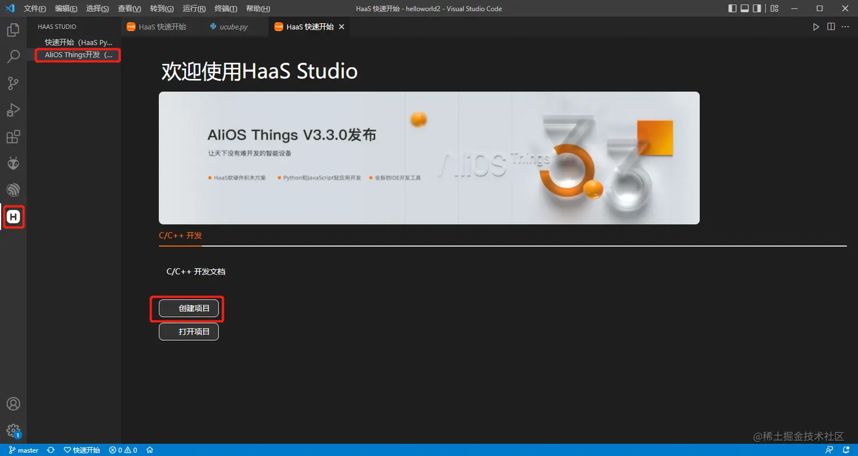This screenshot has height=456, width=858.
Task: Click the 创建项目 button
Action: point(188,308)
